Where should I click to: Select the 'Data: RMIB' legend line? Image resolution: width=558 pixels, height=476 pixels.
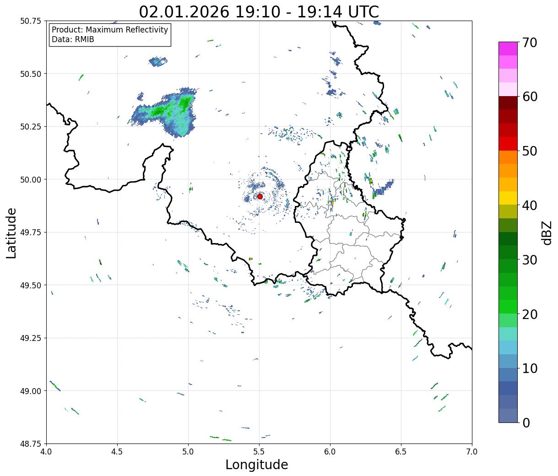click(x=73, y=39)
